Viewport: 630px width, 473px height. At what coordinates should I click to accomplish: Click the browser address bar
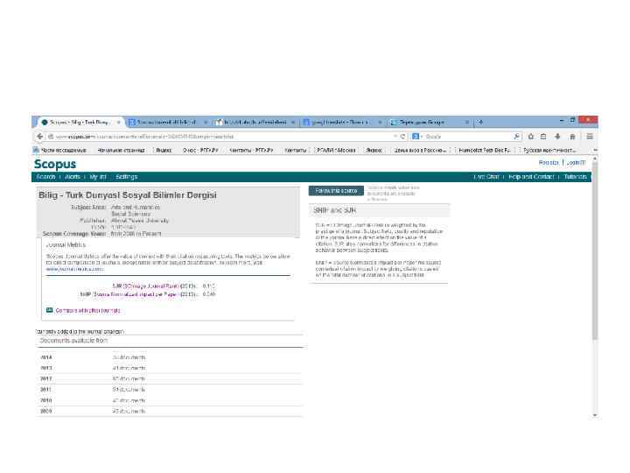(x=221, y=137)
